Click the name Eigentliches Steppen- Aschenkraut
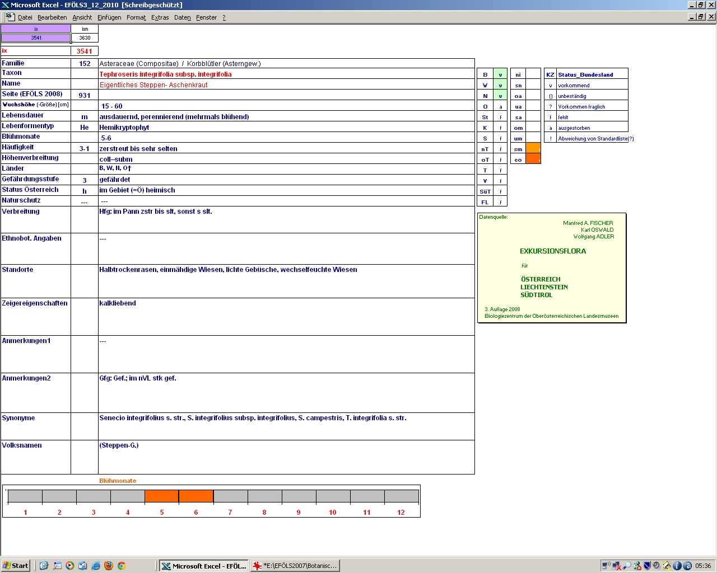This screenshot has height=573, width=717. [x=153, y=85]
